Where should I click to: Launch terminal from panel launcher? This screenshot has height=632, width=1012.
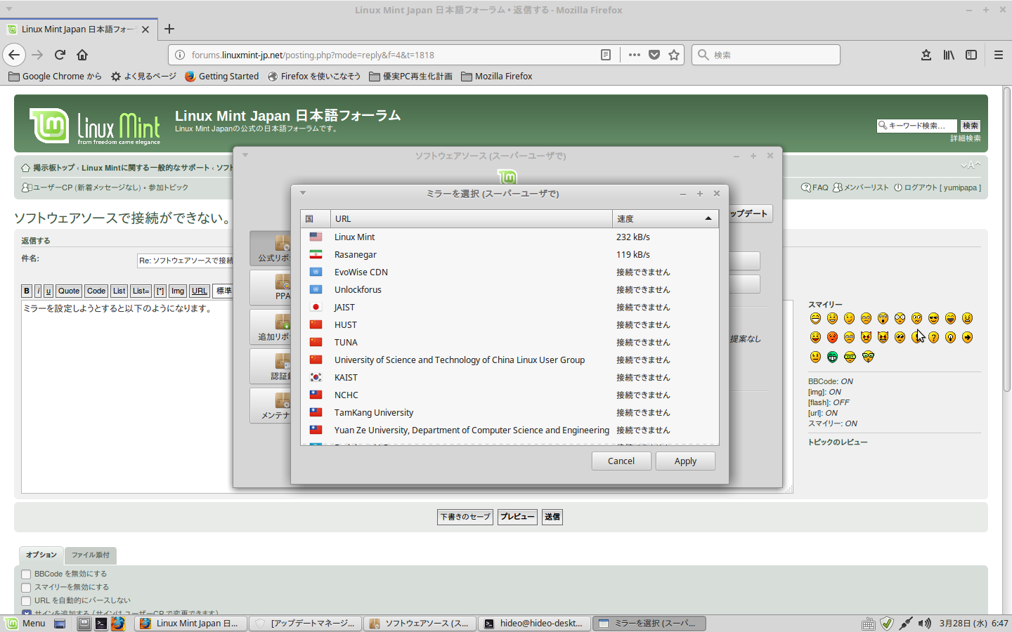(x=101, y=624)
